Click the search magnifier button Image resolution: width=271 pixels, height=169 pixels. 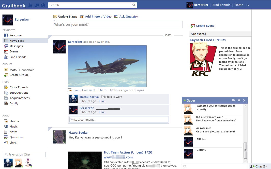coord(134,5)
